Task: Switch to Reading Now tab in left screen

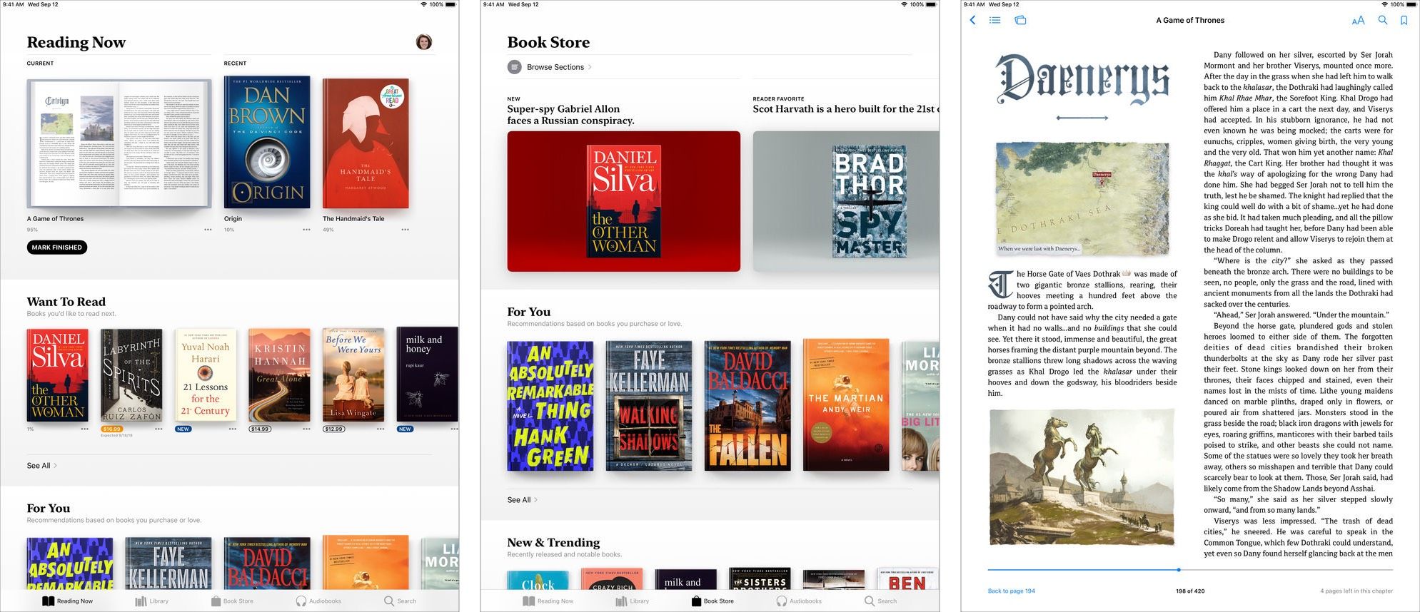Action: pyautogui.click(x=68, y=601)
